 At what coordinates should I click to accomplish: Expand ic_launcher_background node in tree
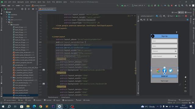(11, 78)
